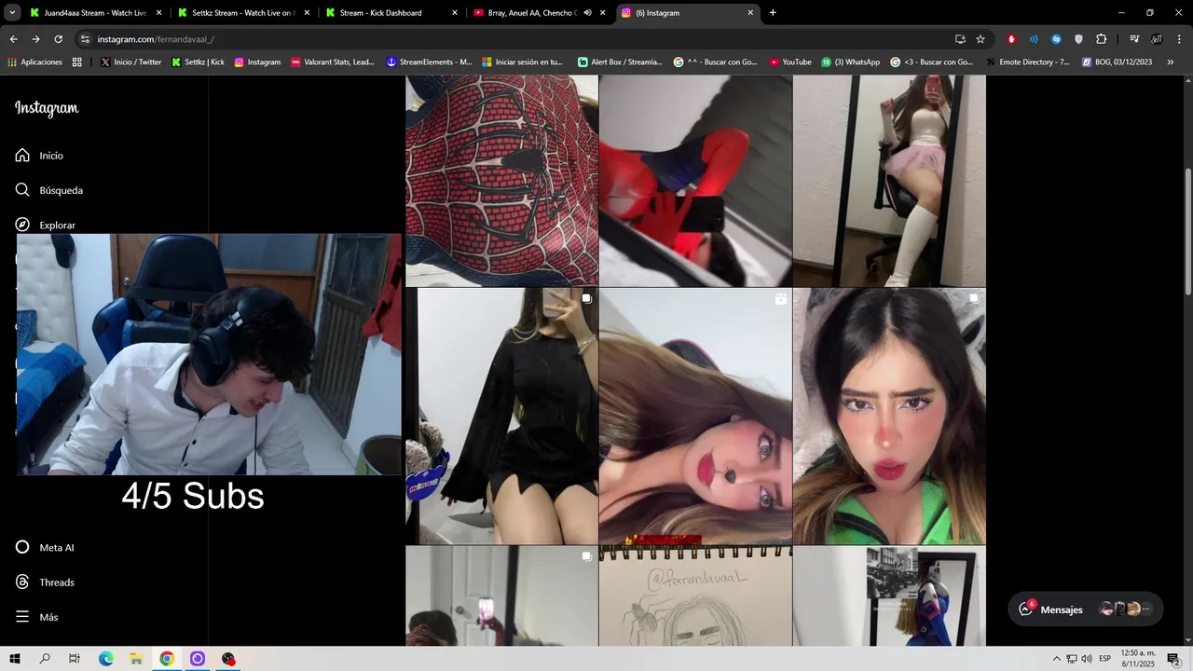Viewport: 1193px width, 671px height.
Task: Open the Aplicaciones bookmark
Action: coord(34,62)
